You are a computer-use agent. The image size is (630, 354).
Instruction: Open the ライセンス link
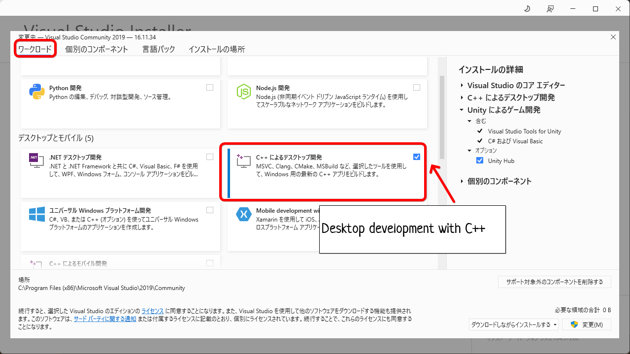(x=152, y=311)
